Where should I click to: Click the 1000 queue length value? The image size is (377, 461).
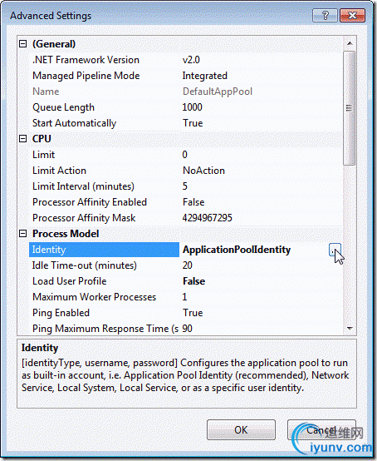192,107
